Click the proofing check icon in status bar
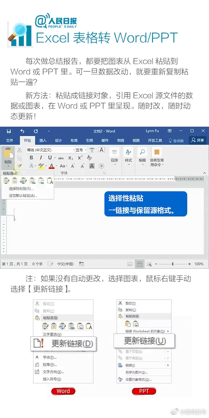 pos(51,264)
